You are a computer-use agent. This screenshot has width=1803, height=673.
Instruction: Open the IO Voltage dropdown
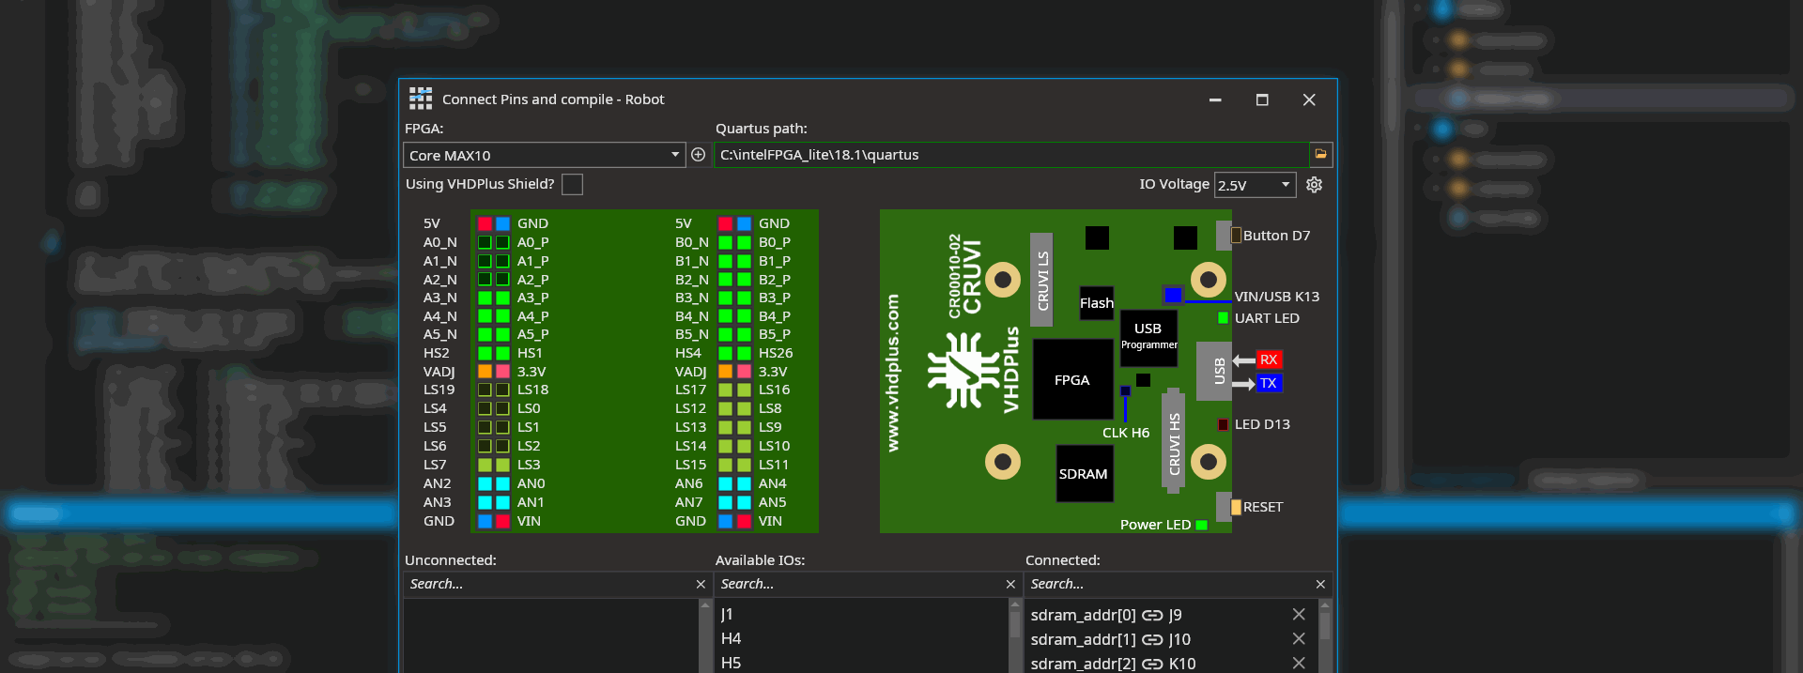[1255, 185]
